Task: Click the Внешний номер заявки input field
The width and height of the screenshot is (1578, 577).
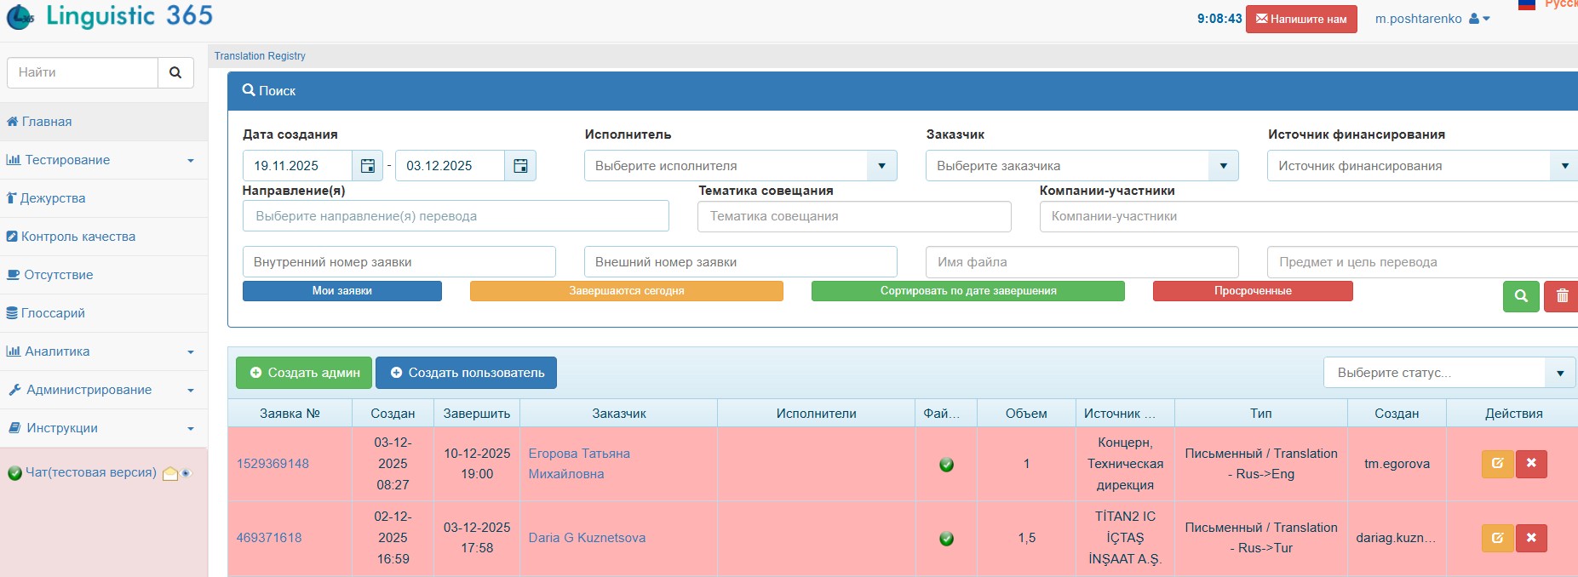Action: pyautogui.click(x=740, y=262)
